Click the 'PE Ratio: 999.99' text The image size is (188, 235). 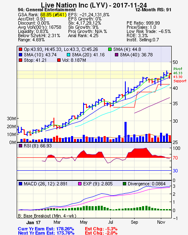[143, 23]
